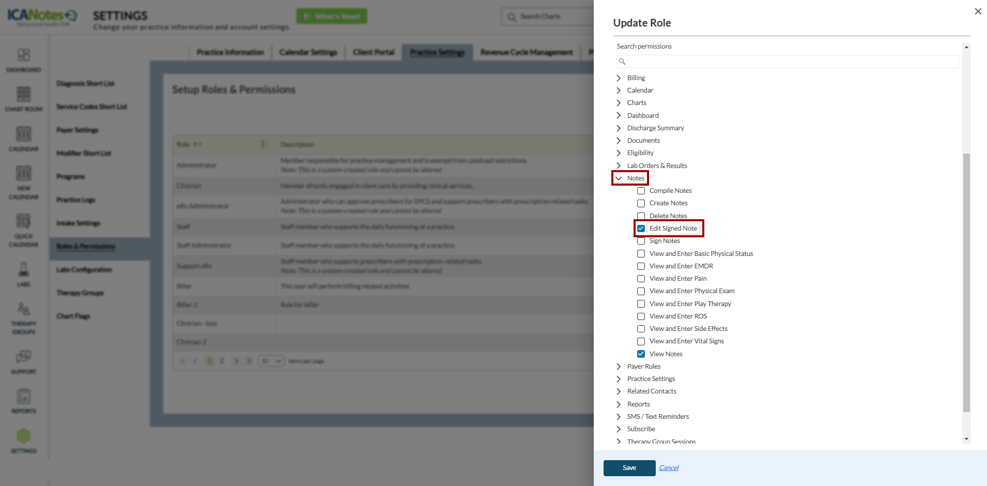Switch to the Practice Settings tab
The height and width of the screenshot is (486, 987).
[x=437, y=52]
